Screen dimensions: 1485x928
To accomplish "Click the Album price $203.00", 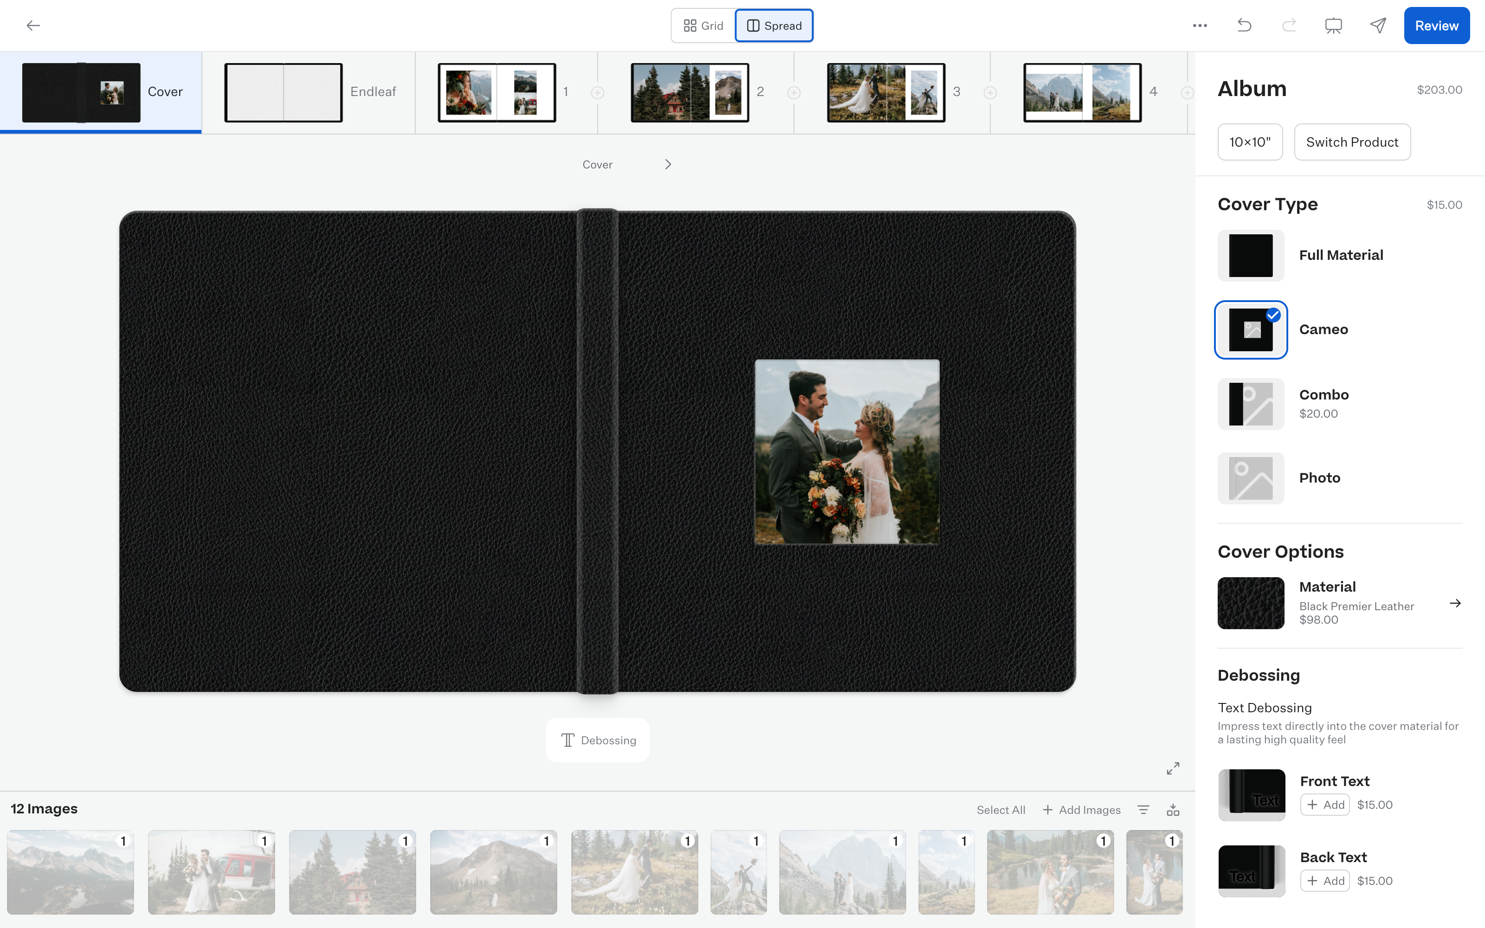I will [1439, 90].
